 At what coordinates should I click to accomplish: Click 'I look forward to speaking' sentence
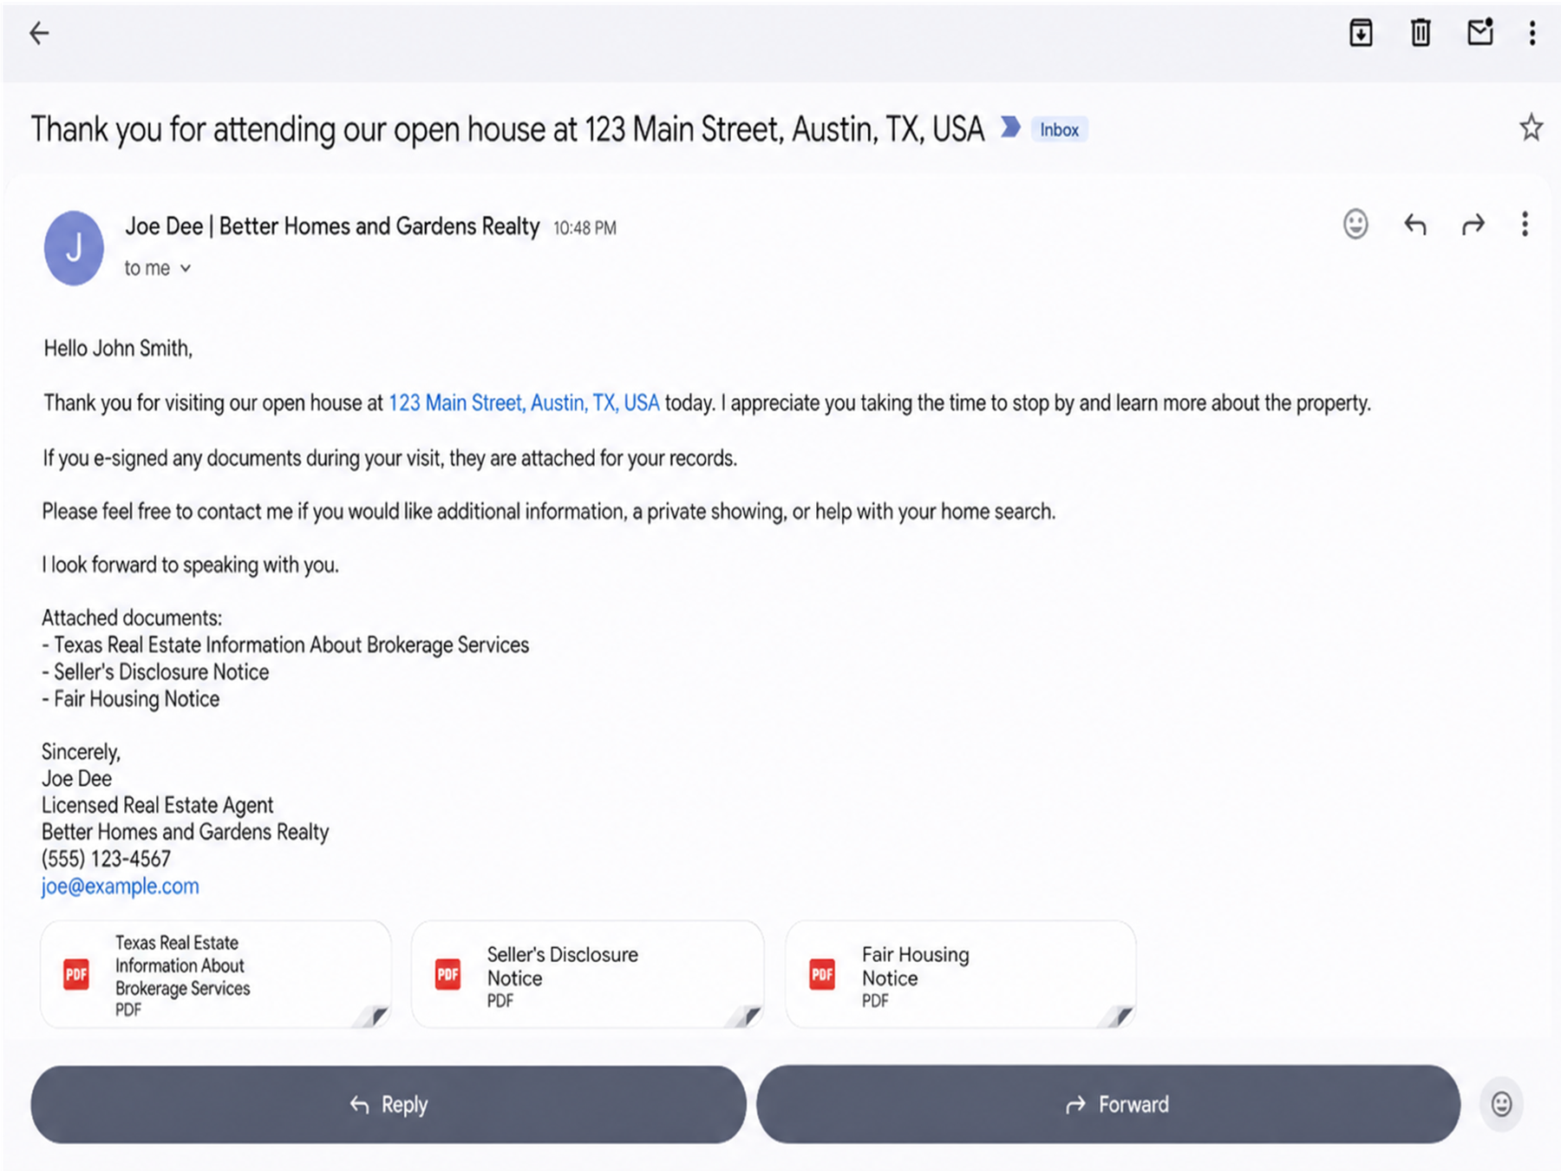[x=190, y=565]
